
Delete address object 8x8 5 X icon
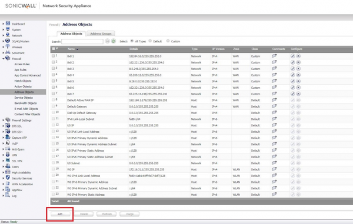click(x=298, y=81)
